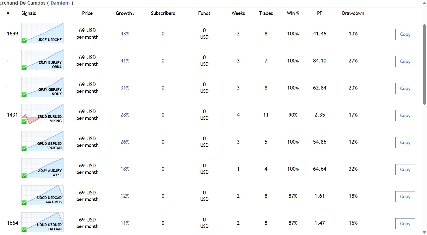Sort the table by Drawdown
The height and width of the screenshot is (235, 427).
pyautogui.click(x=353, y=13)
